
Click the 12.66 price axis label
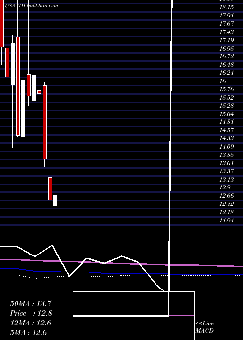[226, 196]
